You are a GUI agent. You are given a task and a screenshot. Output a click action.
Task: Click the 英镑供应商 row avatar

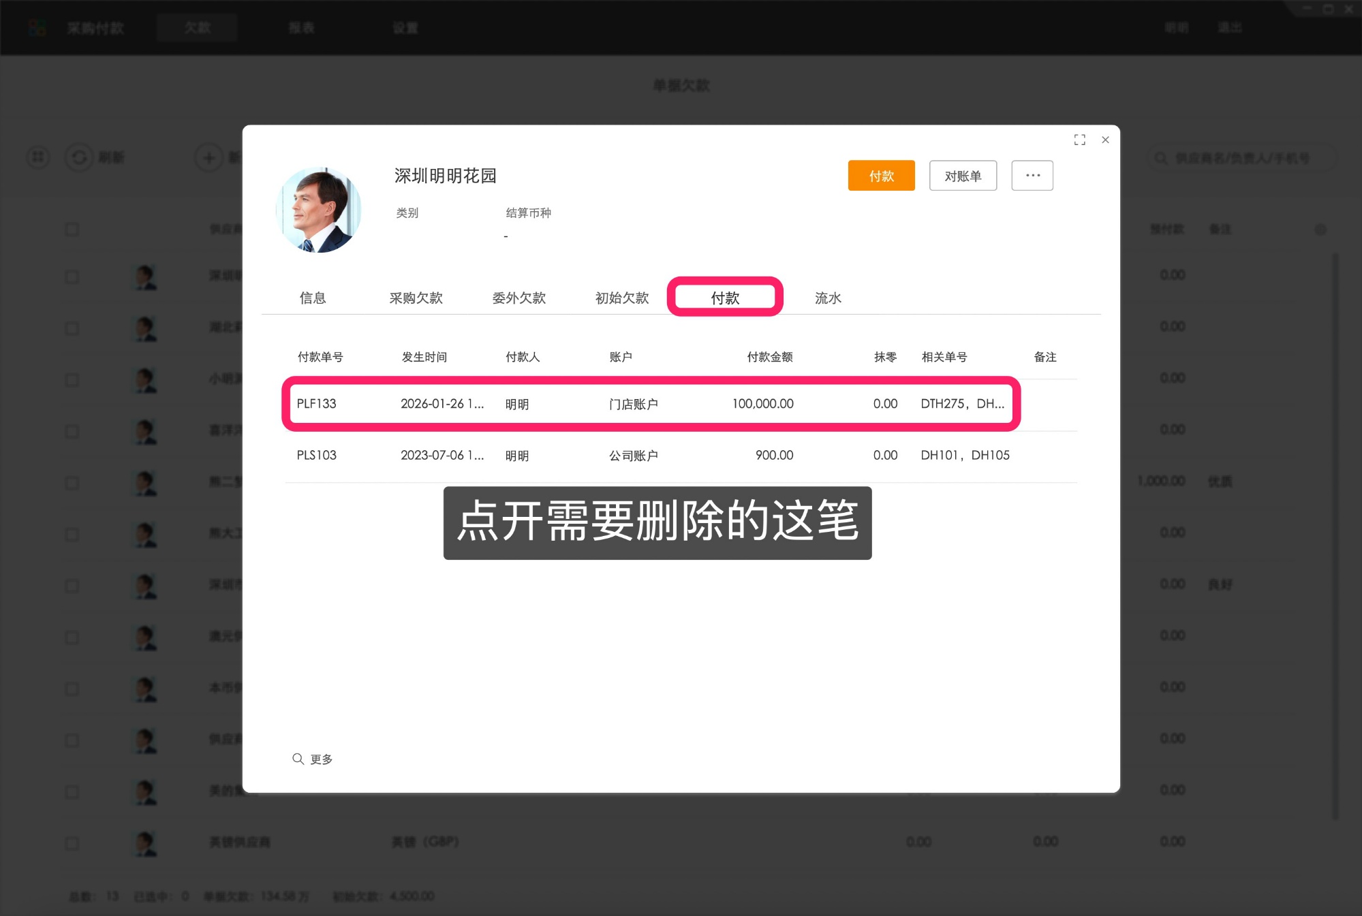tap(145, 843)
